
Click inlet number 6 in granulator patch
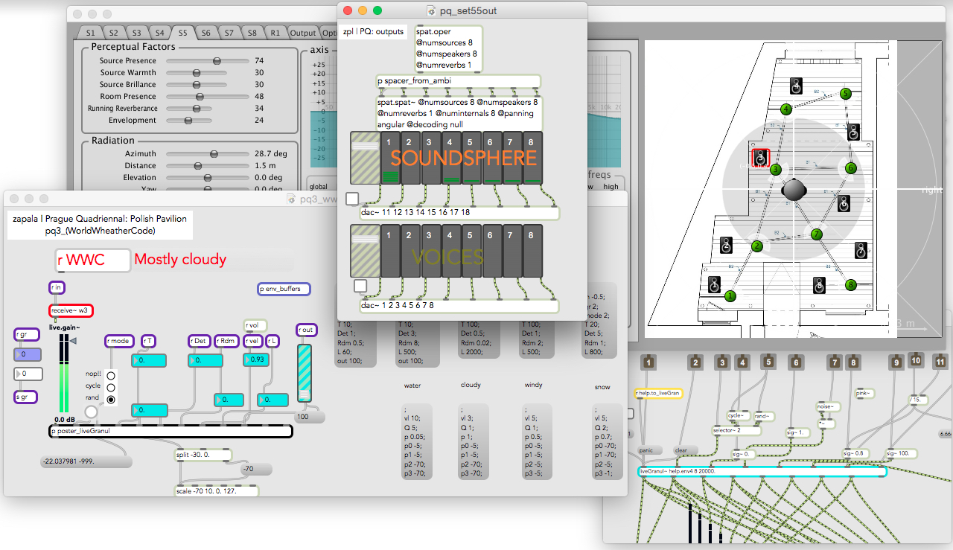[x=796, y=362]
